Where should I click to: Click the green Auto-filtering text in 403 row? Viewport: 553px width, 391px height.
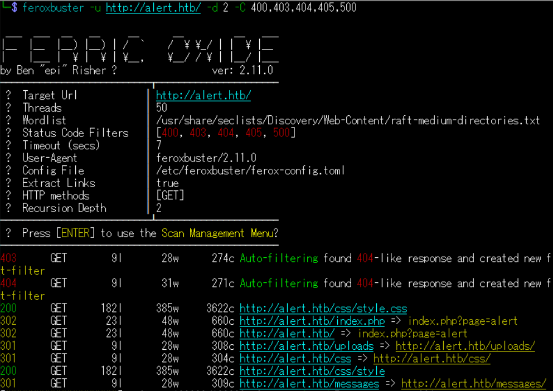click(279, 258)
